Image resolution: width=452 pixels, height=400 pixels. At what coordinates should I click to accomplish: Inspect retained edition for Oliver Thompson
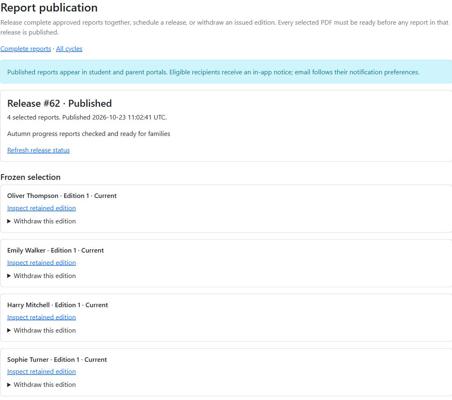click(x=42, y=208)
